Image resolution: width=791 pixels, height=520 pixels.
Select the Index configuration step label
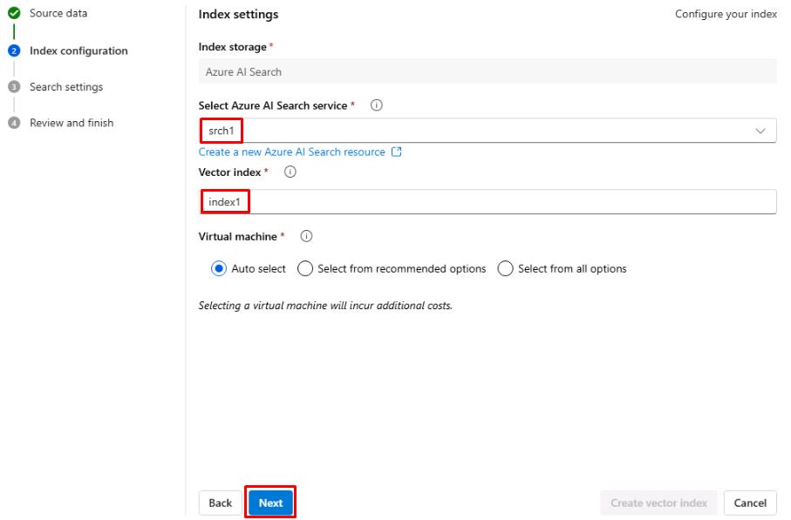coord(78,51)
